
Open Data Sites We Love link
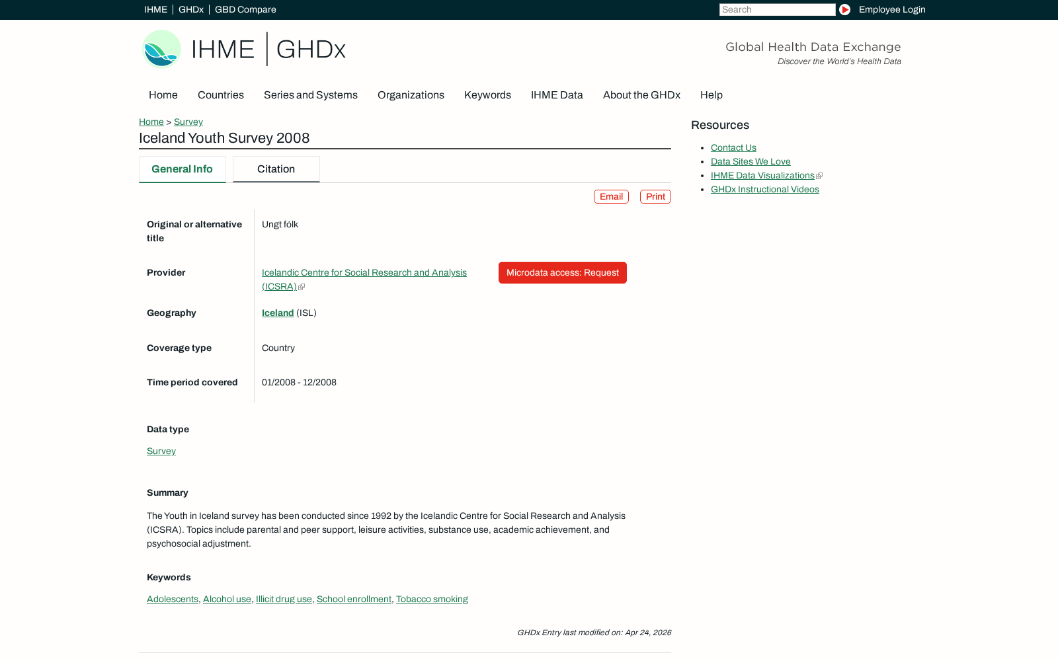[x=751, y=162]
